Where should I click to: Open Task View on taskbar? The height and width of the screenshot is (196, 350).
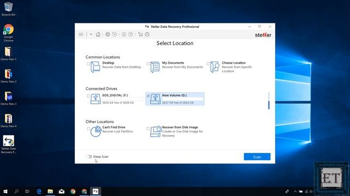pyautogui.click(x=27, y=191)
